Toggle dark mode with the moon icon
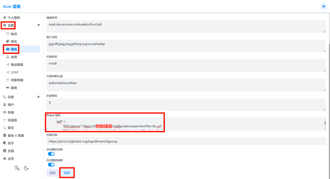Image resolution: width=330 pixels, height=179 pixels. (26, 168)
